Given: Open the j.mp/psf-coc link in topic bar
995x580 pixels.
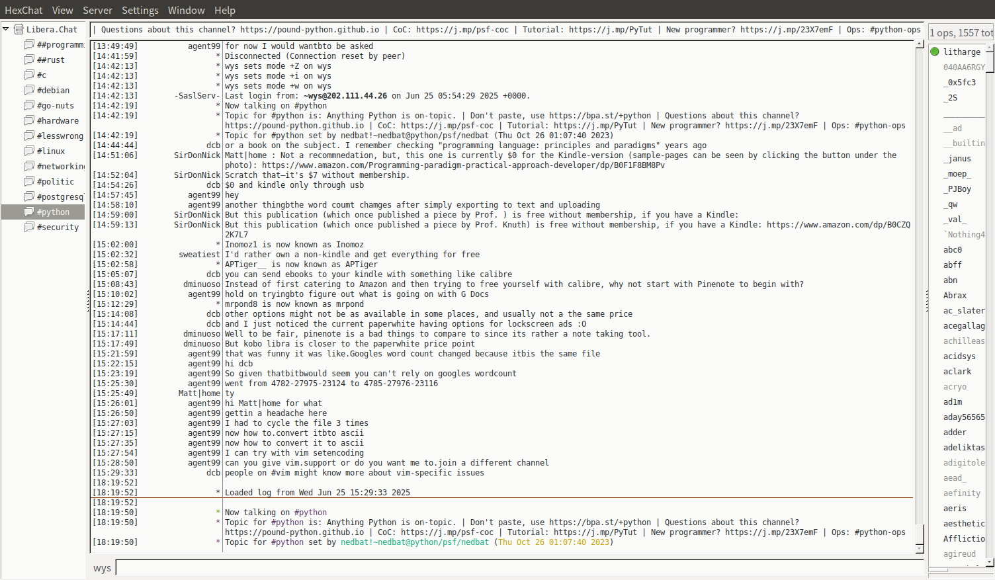Looking at the screenshot, I should (462, 29).
